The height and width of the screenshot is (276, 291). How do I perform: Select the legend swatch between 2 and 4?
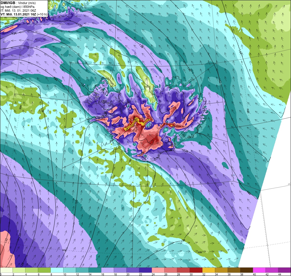[19, 270]
